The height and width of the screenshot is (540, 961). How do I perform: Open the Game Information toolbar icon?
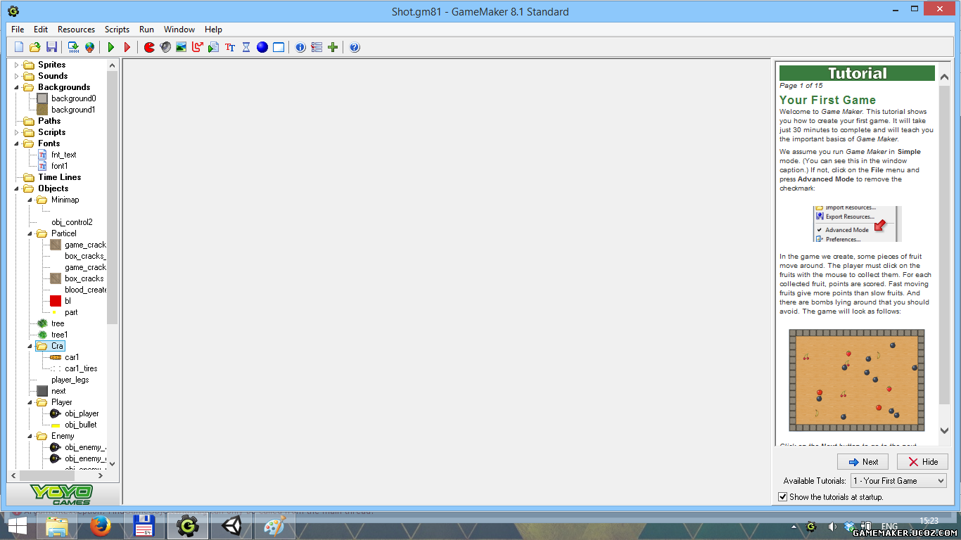300,47
